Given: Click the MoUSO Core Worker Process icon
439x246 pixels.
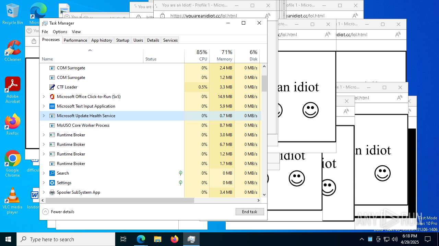Looking at the screenshot, I should 52,125.
